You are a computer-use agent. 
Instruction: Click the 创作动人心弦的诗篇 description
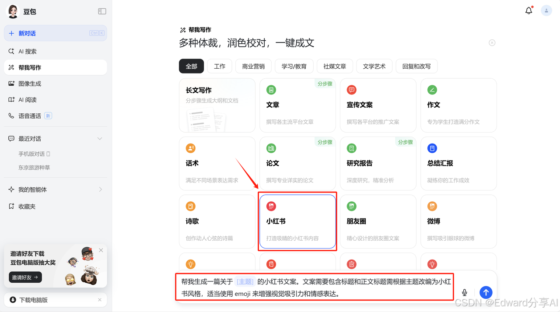209,238
